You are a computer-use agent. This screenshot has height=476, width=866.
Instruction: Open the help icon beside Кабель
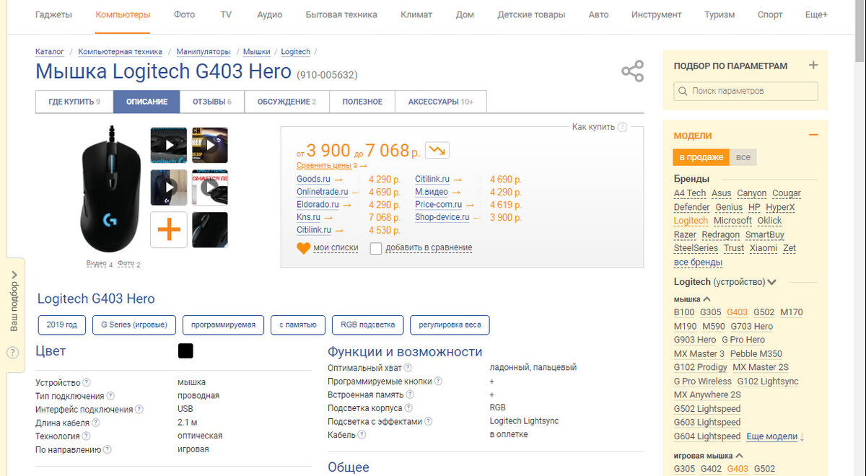tap(362, 434)
